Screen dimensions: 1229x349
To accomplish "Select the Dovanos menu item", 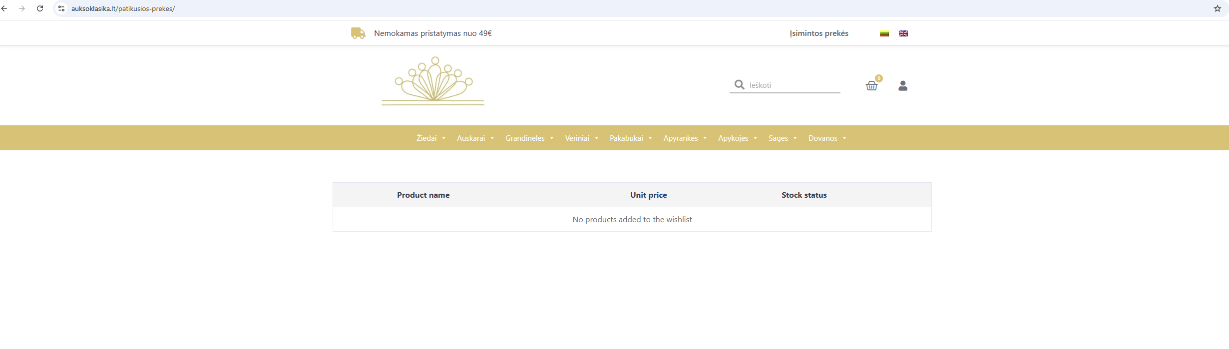I will [822, 138].
